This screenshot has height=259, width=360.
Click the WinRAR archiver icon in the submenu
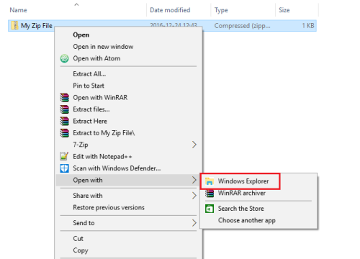[x=210, y=194]
